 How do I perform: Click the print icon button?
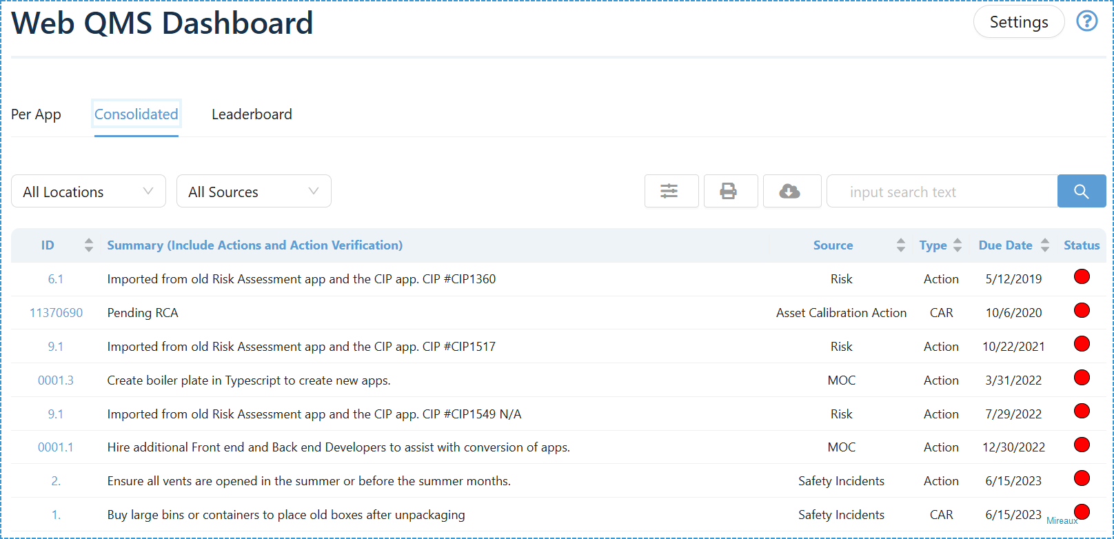tap(730, 191)
